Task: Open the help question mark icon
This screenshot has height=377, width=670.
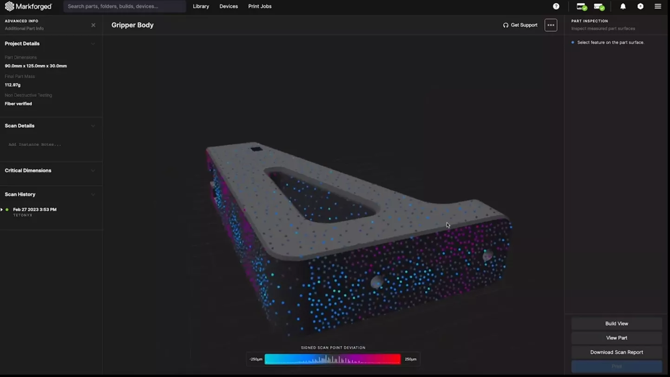Action: point(556,6)
